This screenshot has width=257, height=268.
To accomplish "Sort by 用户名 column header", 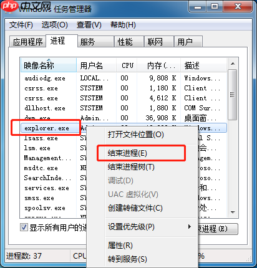I will point(97,65).
